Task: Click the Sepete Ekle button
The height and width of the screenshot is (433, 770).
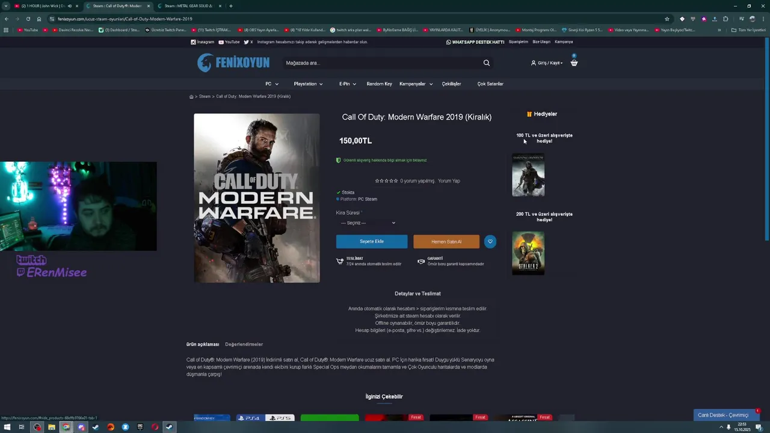Action: point(372,241)
